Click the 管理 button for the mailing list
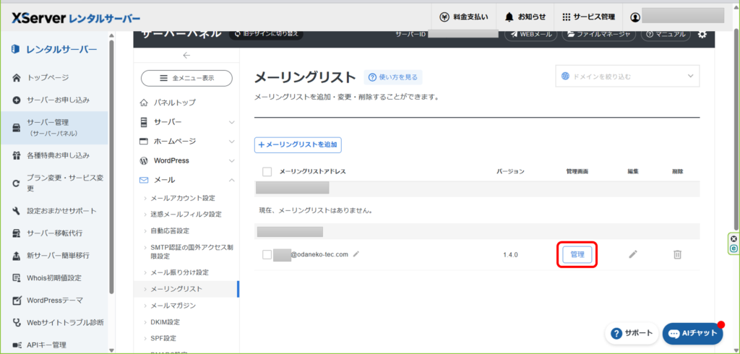Screen dimensions: 740x354 pyautogui.click(x=577, y=254)
